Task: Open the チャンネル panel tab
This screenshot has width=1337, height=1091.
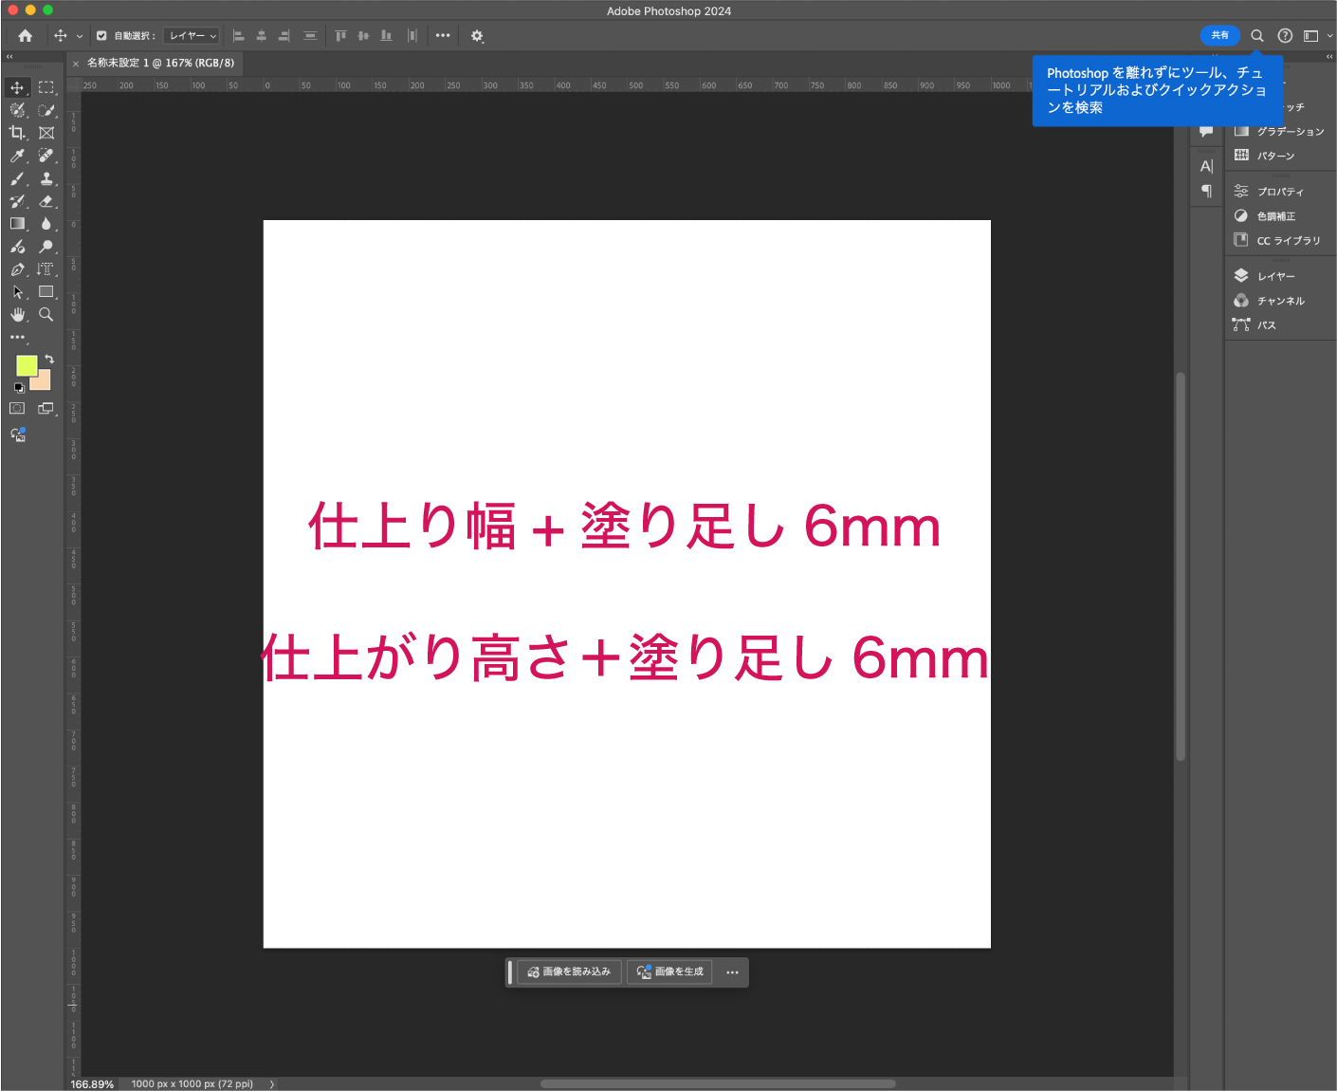Action: 1280,301
